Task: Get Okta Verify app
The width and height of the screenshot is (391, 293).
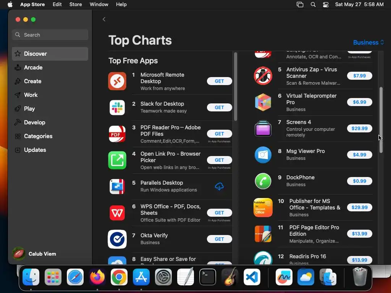Action: click(220, 239)
